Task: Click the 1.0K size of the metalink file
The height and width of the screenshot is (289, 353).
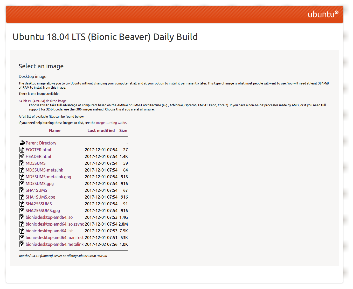Action: click(x=124, y=244)
